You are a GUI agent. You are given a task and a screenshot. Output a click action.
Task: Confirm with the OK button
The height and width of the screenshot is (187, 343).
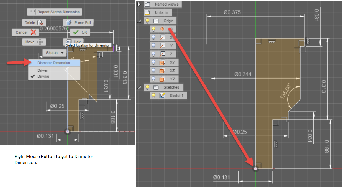(80, 32)
